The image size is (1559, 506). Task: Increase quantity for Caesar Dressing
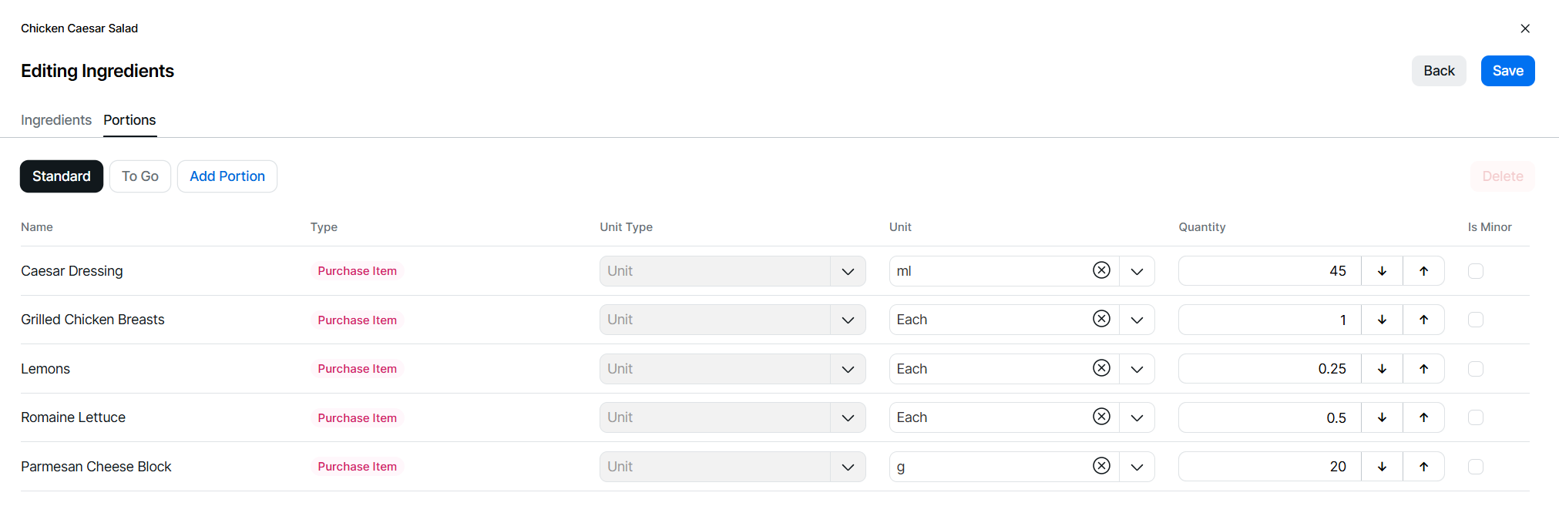tap(1423, 271)
